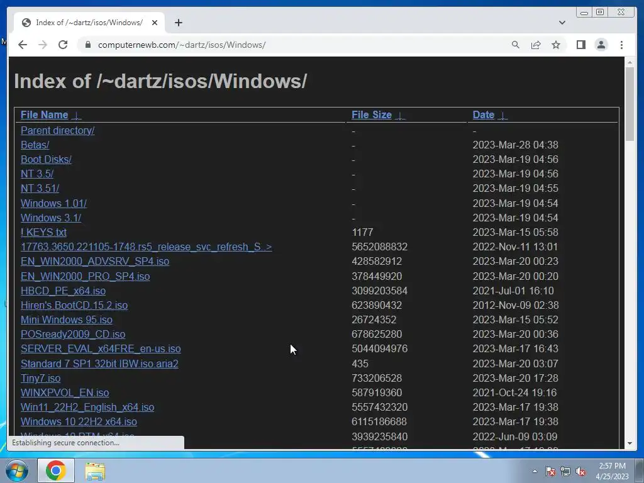Screen dimensions: 644x483
Task: Download 17763.3650 rs5_release file
Action: (x=146, y=247)
